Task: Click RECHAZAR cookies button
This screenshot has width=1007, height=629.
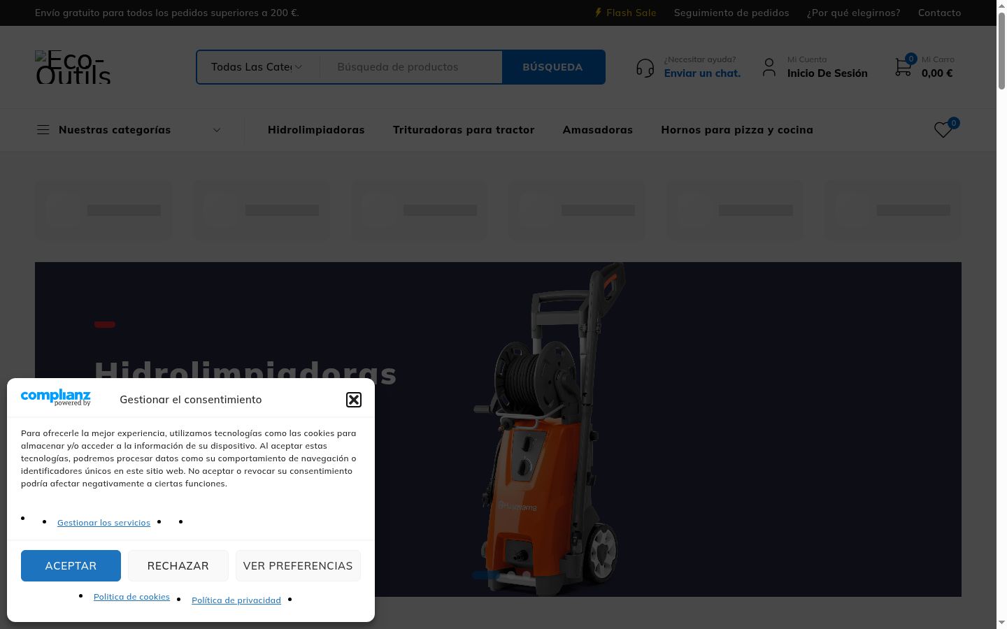Action: (178, 565)
